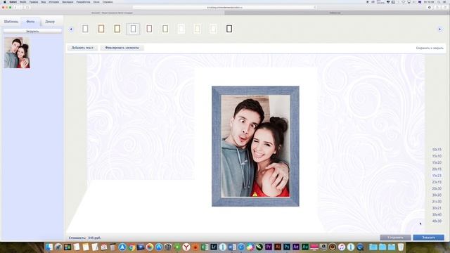450x253 pixels.
Task: Open the Декор tab
Action: coord(50,22)
